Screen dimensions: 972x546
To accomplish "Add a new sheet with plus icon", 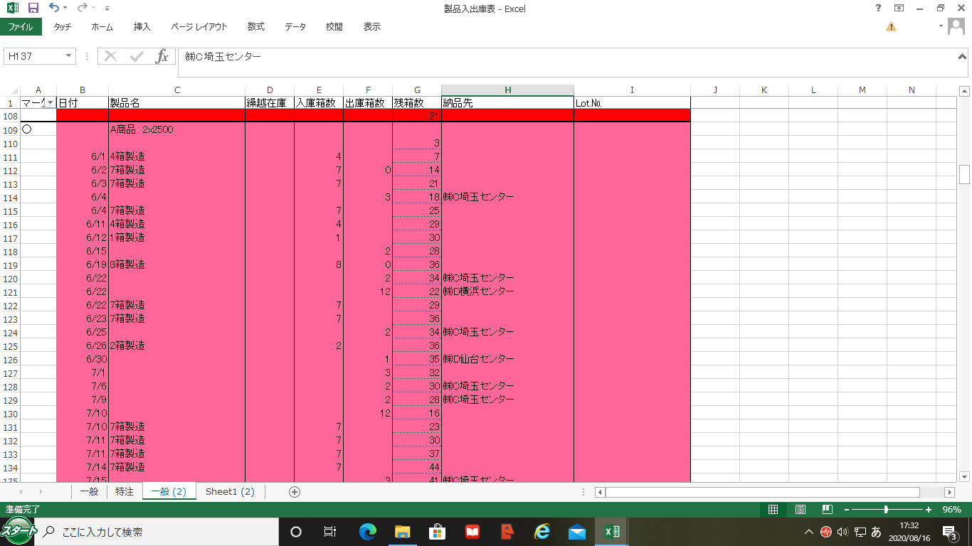I will [x=295, y=492].
